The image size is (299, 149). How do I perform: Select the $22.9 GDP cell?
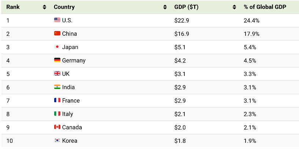click(182, 20)
